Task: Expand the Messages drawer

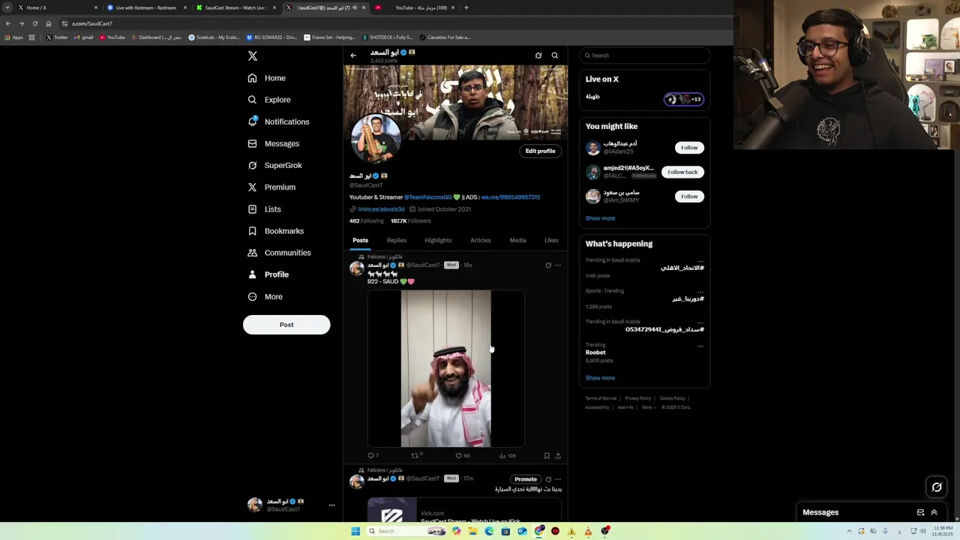Action: coord(934,513)
